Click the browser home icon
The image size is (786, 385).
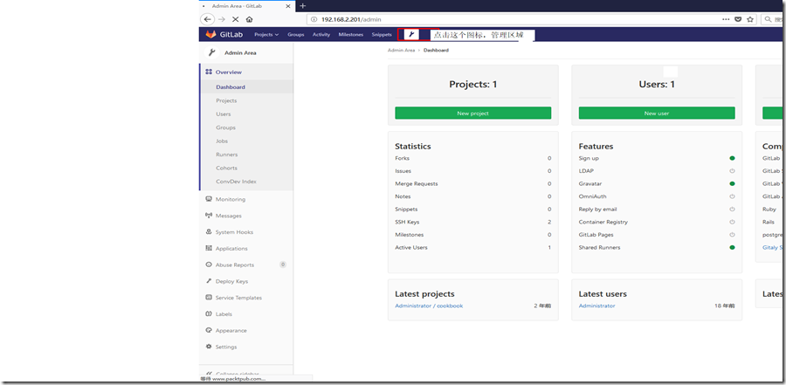tap(250, 19)
